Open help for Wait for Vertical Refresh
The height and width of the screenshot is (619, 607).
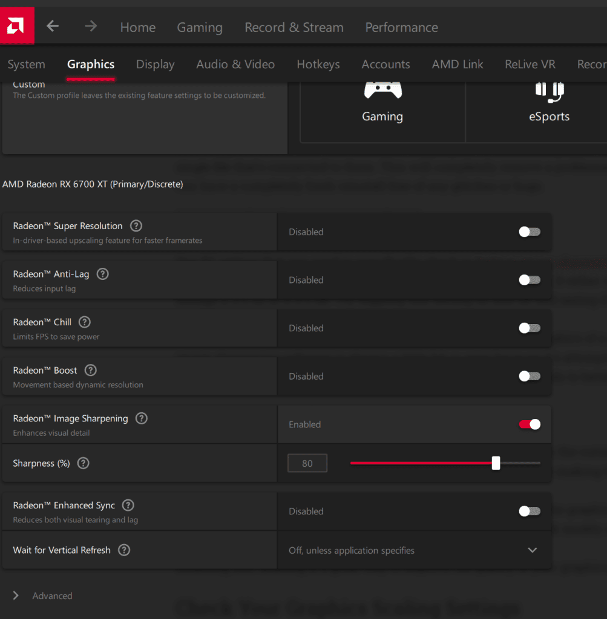pos(124,550)
